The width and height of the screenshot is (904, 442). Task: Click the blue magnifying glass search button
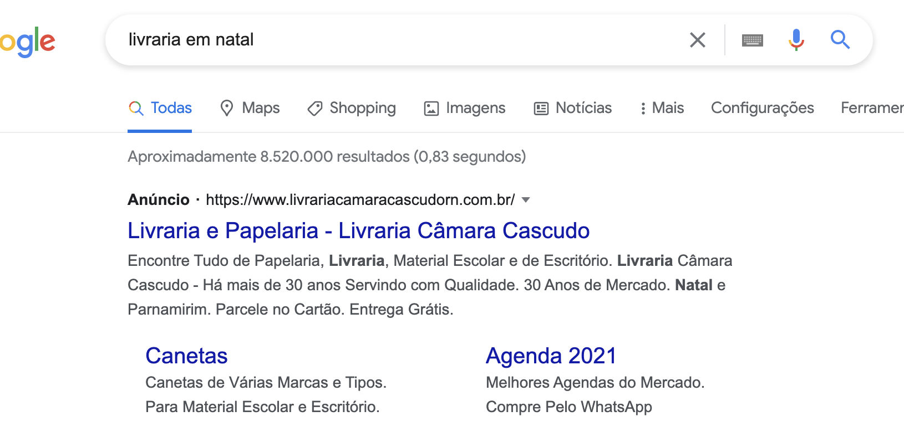[x=840, y=40]
